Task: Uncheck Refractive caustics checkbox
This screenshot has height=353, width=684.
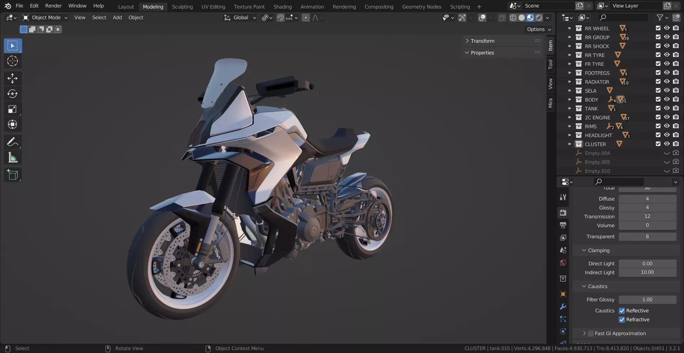Action: [622, 320]
